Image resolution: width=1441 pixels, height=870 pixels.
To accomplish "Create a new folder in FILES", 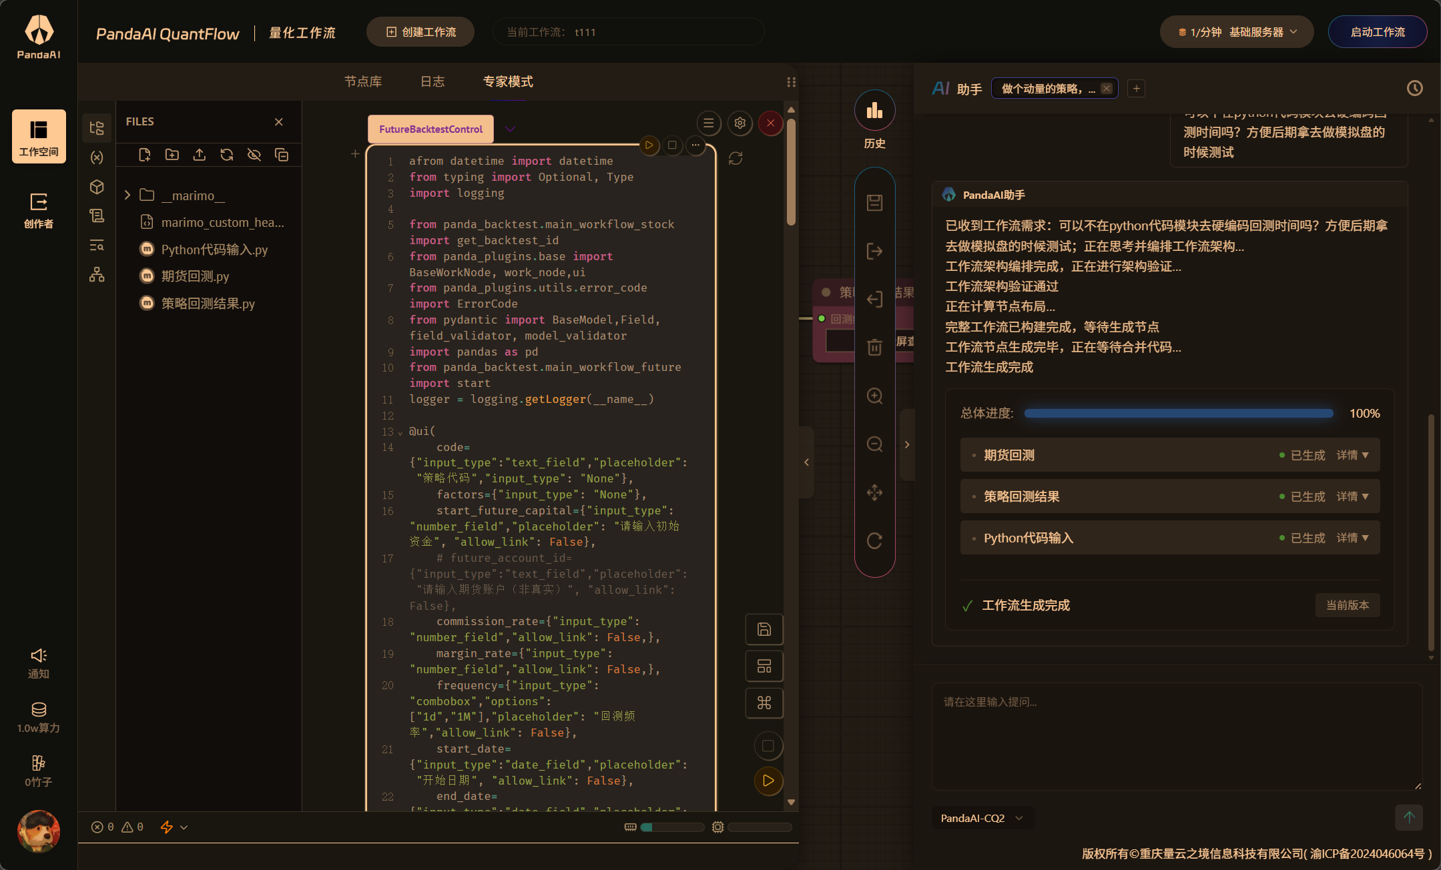I will [x=172, y=155].
